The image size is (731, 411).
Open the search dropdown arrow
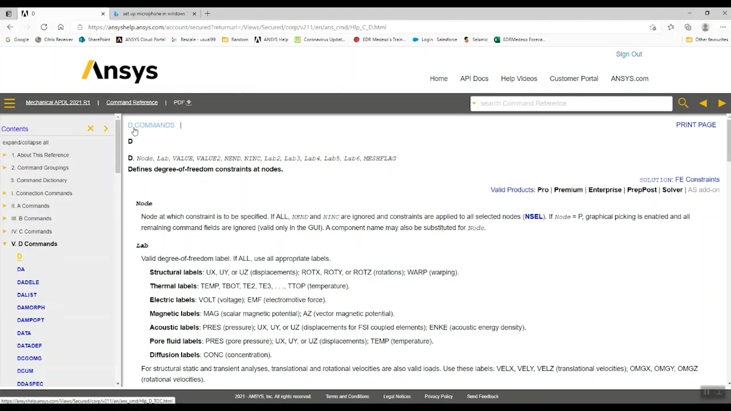click(x=474, y=103)
